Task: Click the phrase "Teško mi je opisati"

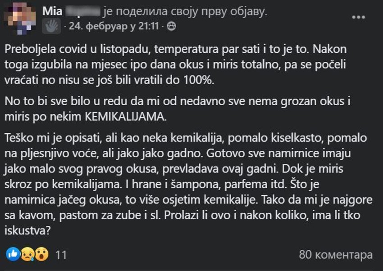Action: click(46, 138)
